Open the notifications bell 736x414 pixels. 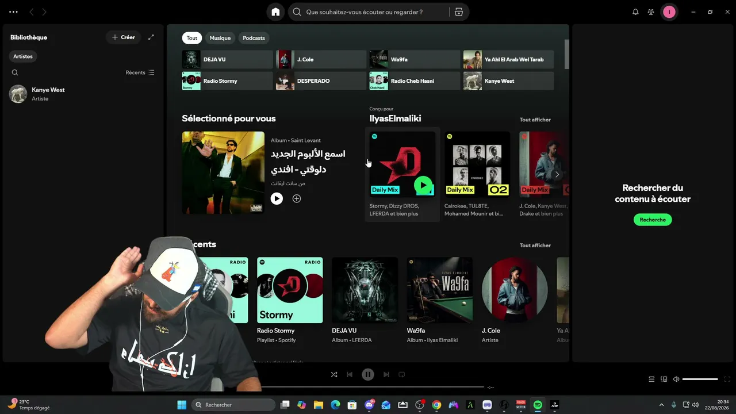635,12
